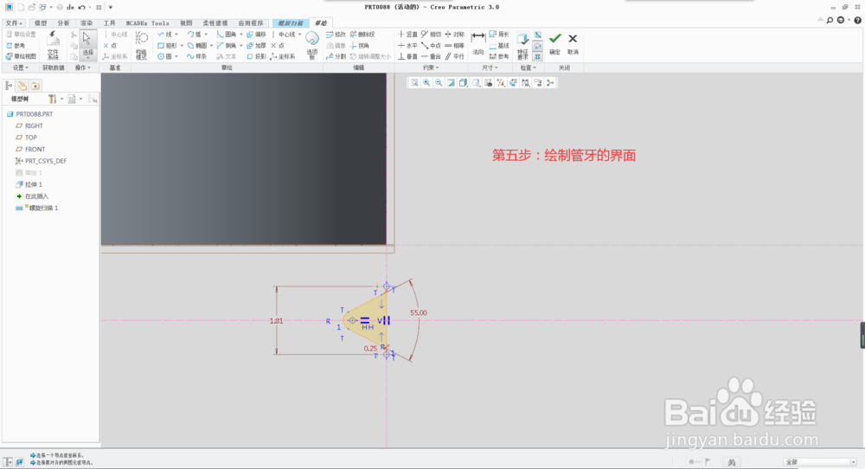Apply the 垂直 perpendicular constraint
This screenshot has height=469, width=865.
407,56
